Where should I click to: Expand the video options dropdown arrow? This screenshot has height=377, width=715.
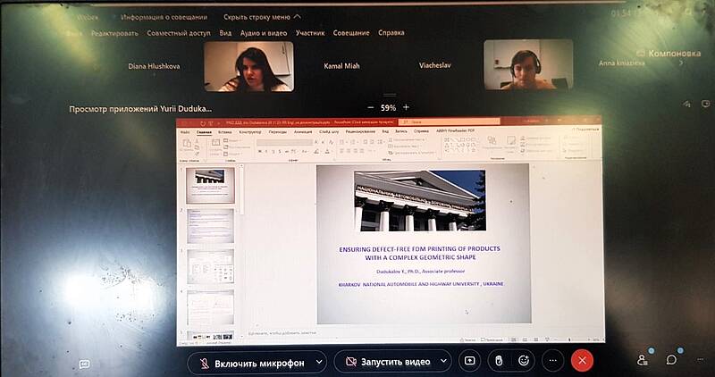click(443, 361)
